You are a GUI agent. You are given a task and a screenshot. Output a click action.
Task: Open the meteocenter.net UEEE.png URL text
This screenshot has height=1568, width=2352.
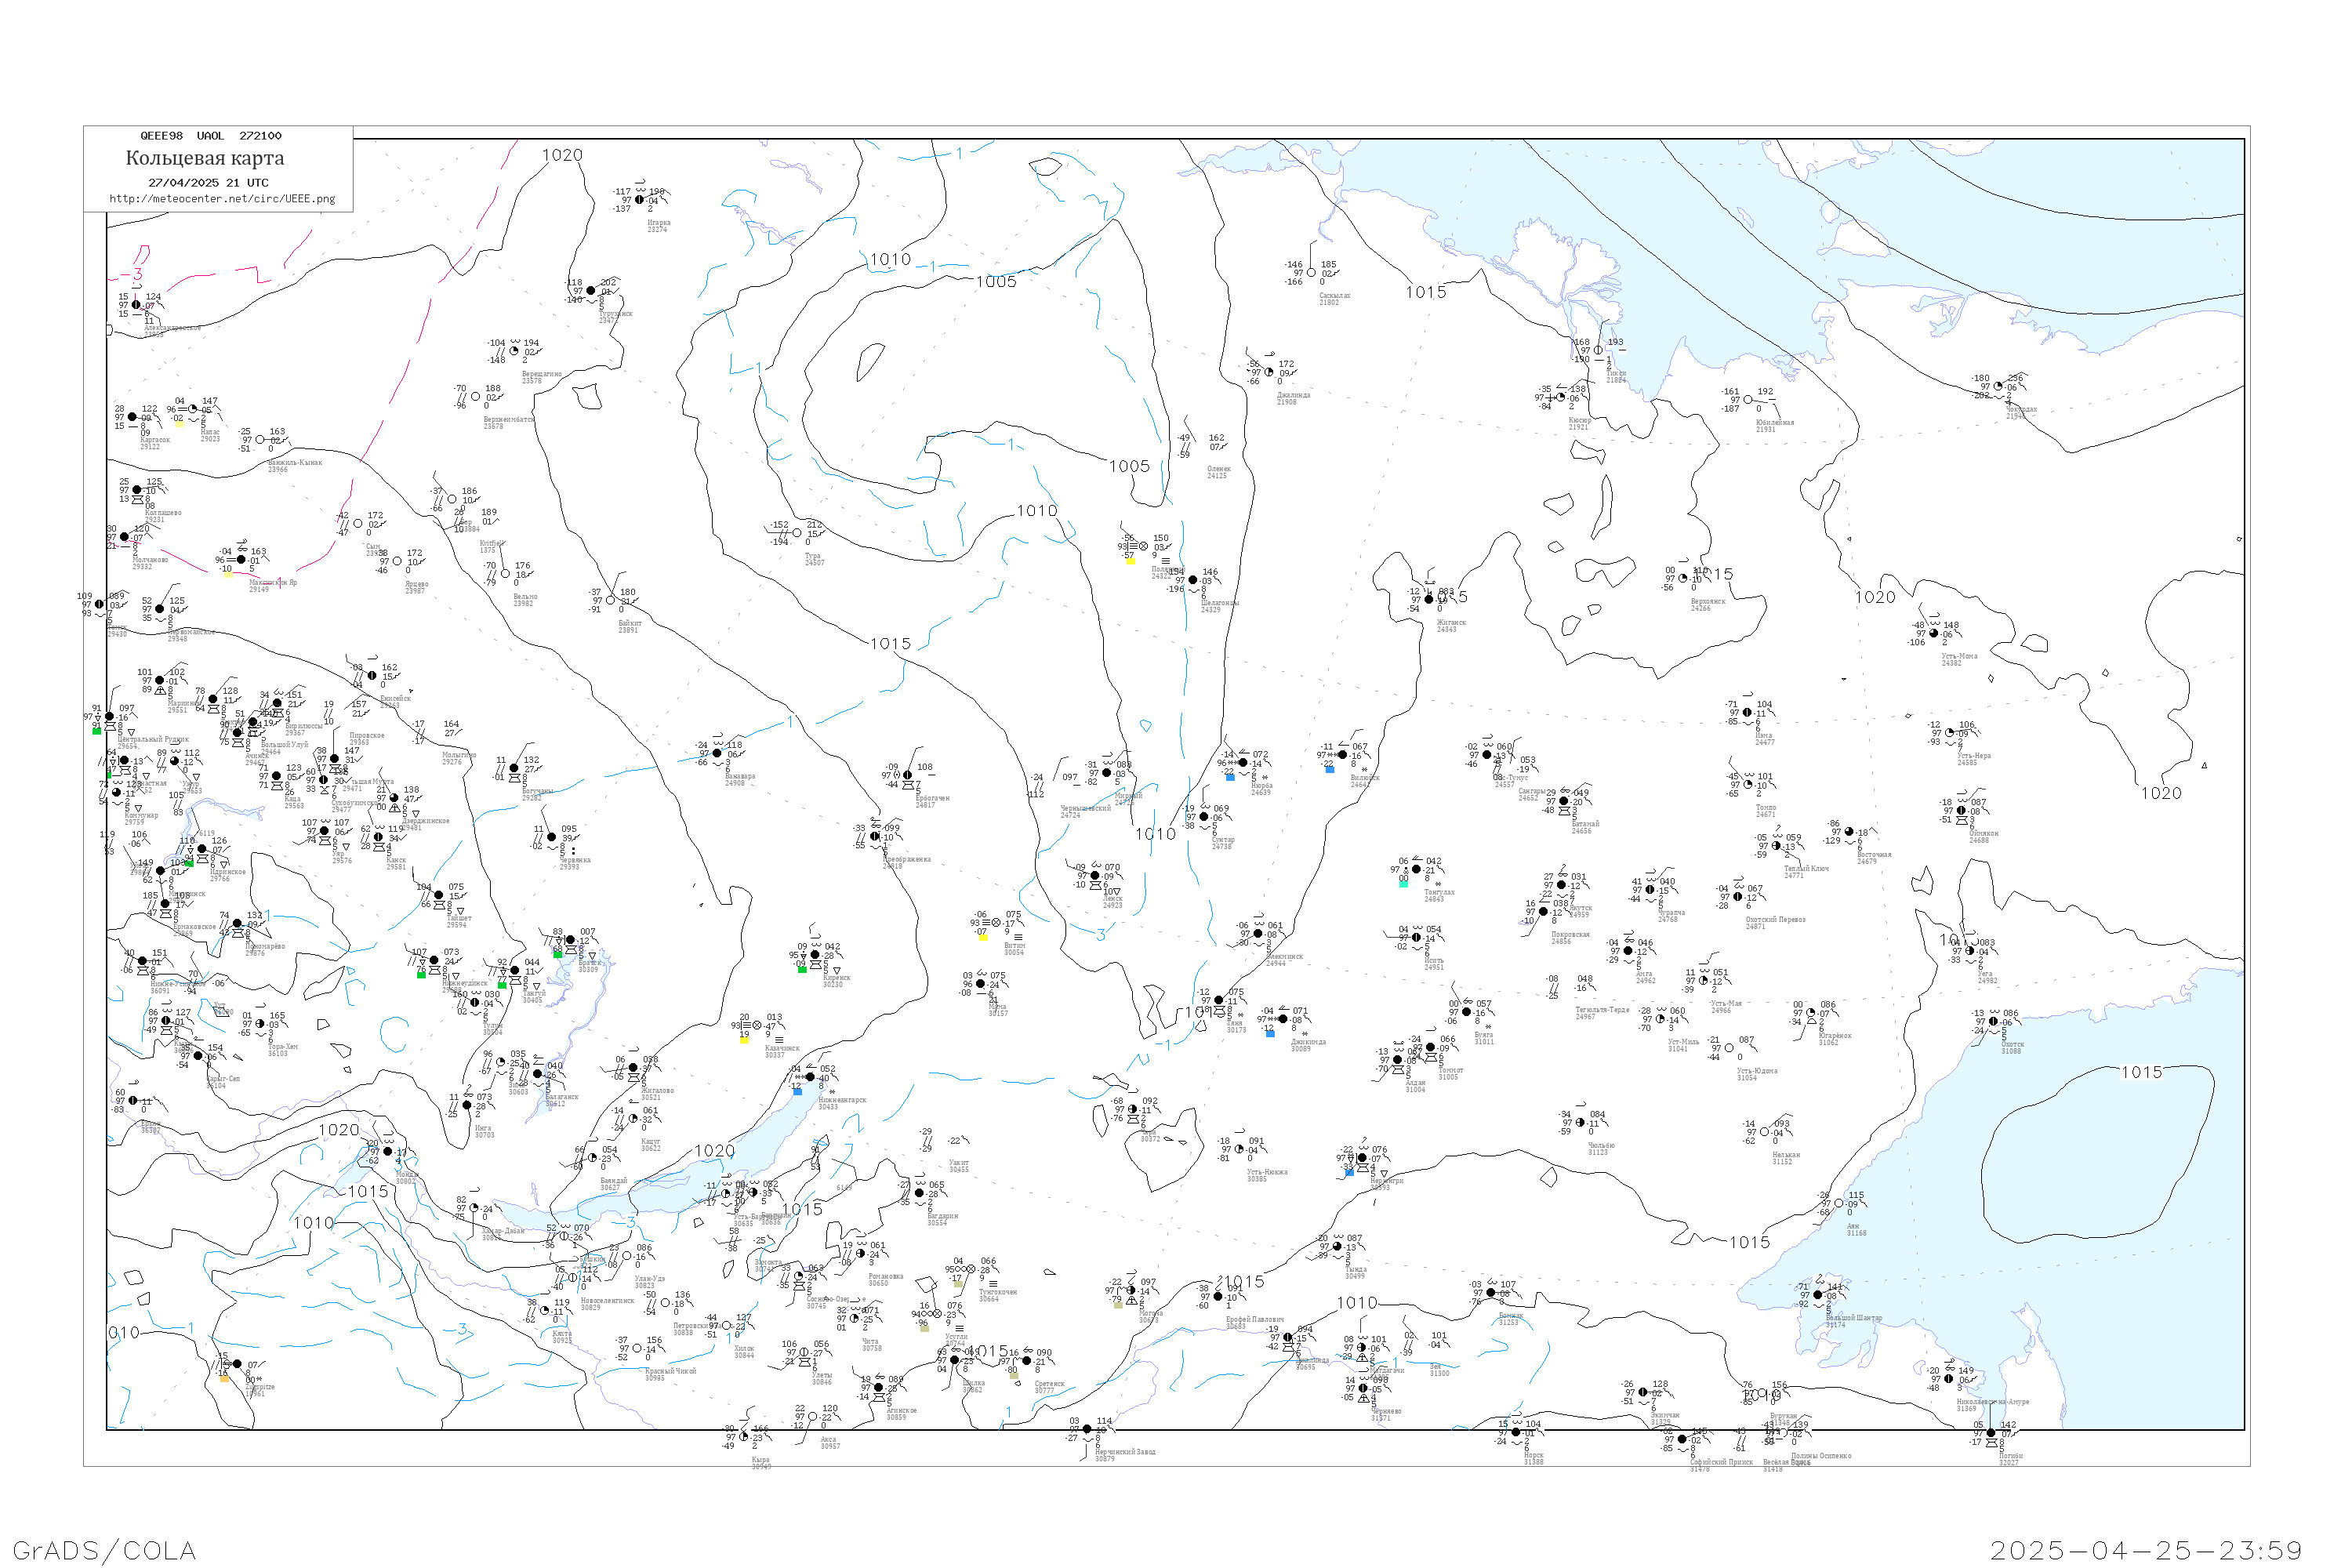pyautogui.click(x=222, y=199)
